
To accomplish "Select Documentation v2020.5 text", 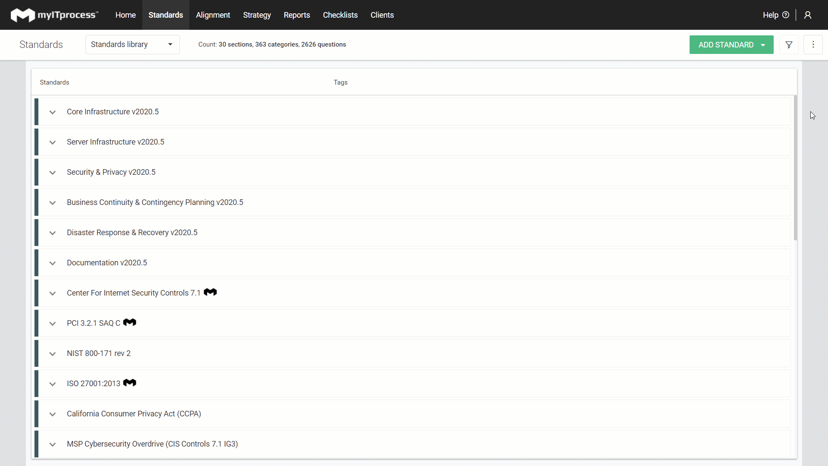I will [107, 263].
